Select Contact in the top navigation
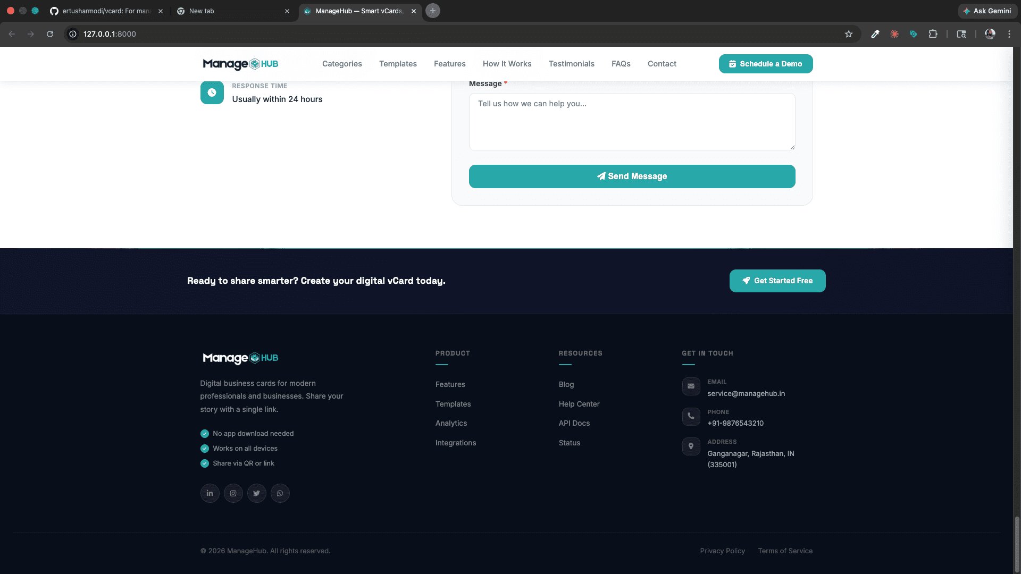 pos(662,64)
